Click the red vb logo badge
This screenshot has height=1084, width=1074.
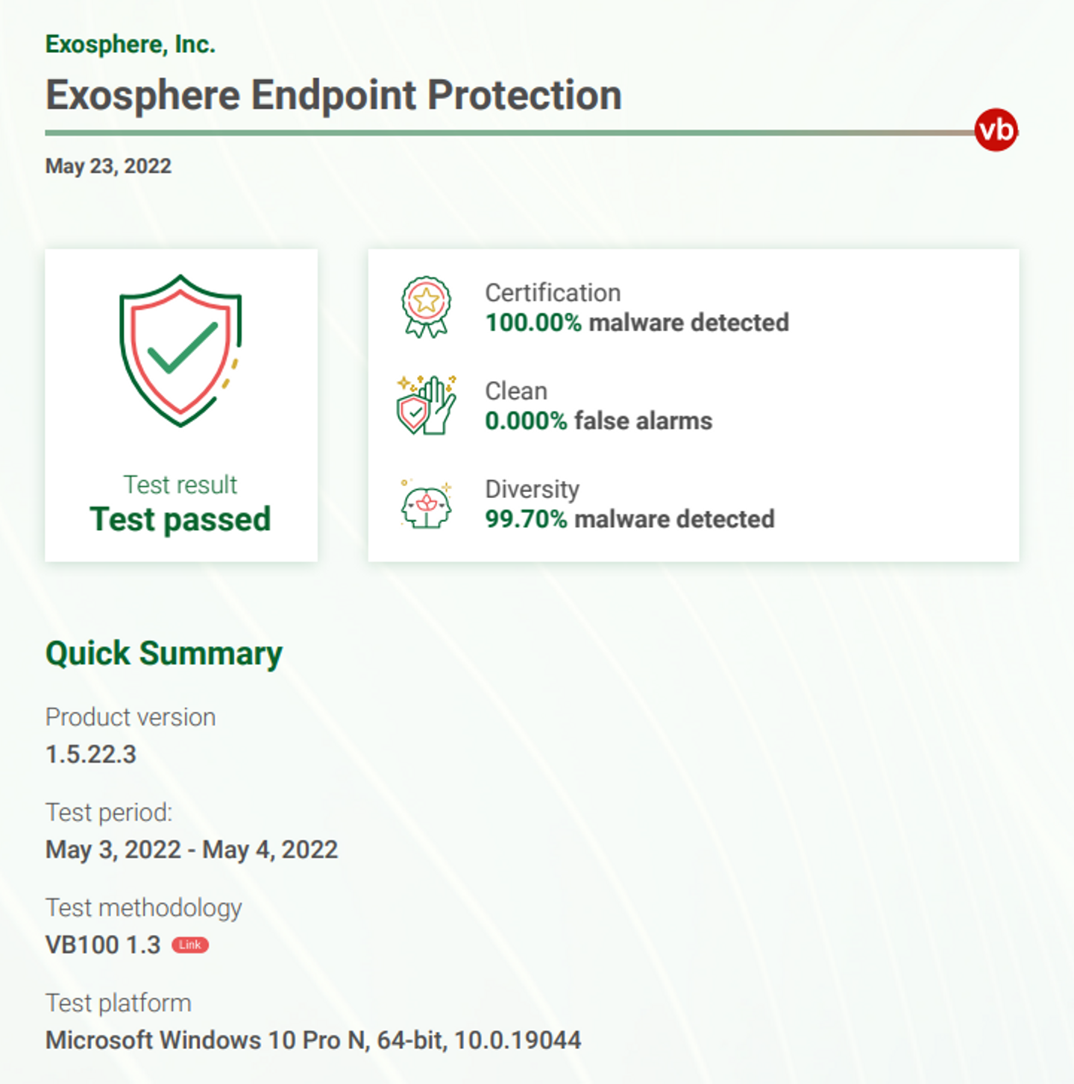(996, 130)
